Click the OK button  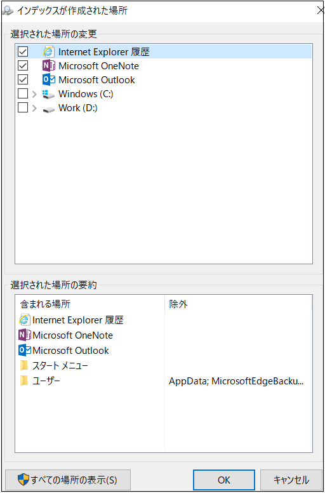(x=224, y=480)
